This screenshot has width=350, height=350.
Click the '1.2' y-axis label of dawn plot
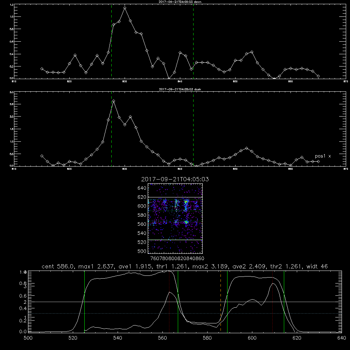pyautogui.click(x=12, y=5)
